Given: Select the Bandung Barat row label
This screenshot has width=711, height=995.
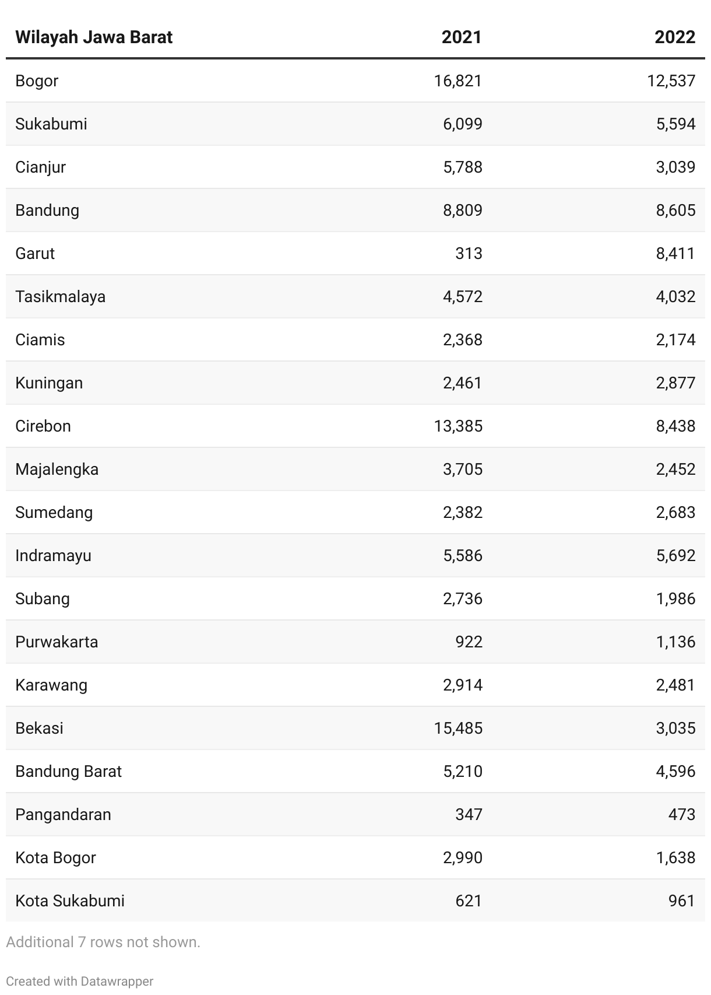Looking at the screenshot, I should tap(69, 771).
